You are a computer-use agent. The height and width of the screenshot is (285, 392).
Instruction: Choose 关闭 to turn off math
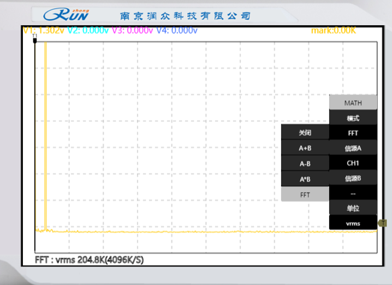[x=305, y=133]
